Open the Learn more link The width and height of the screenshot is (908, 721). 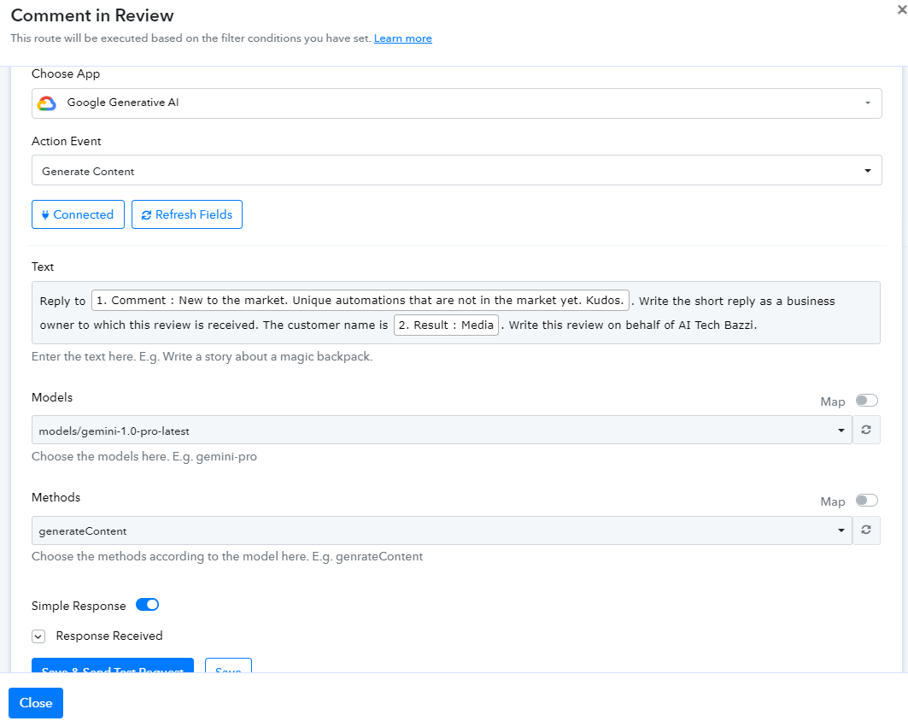(x=403, y=38)
